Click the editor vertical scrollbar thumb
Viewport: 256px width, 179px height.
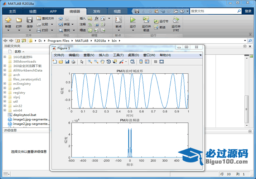[x=247, y=109]
